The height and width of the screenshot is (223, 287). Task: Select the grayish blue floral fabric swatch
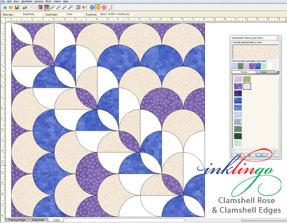coord(238,121)
